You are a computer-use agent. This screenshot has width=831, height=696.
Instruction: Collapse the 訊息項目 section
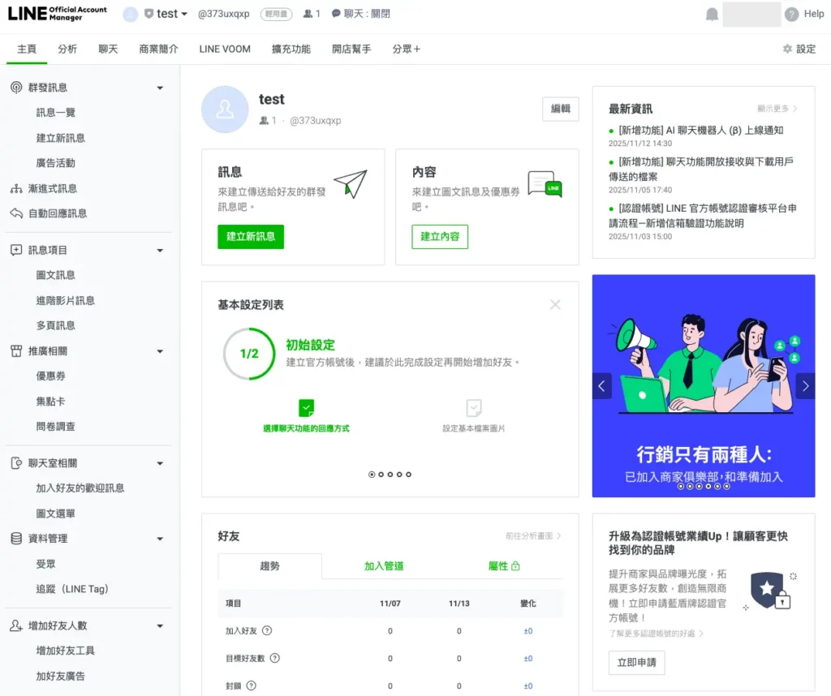(x=160, y=251)
